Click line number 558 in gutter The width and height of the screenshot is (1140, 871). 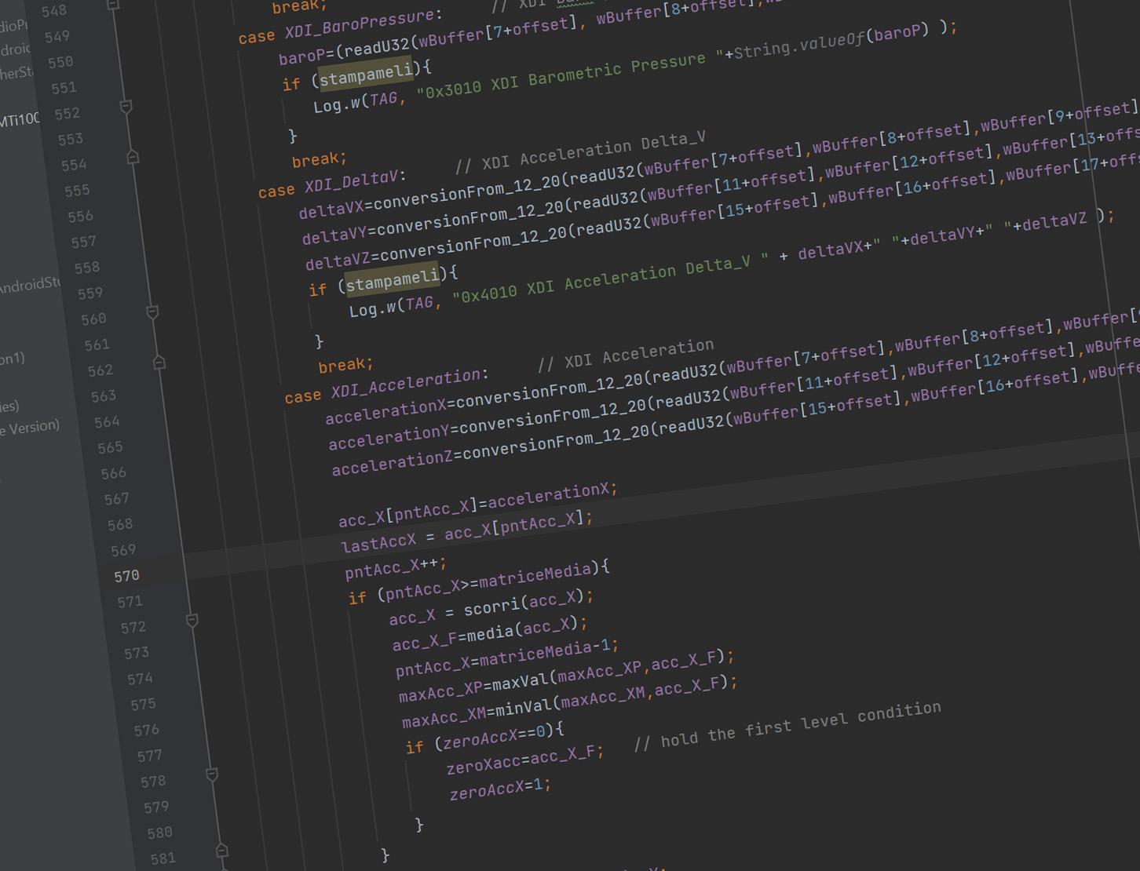tap(86, 268)
